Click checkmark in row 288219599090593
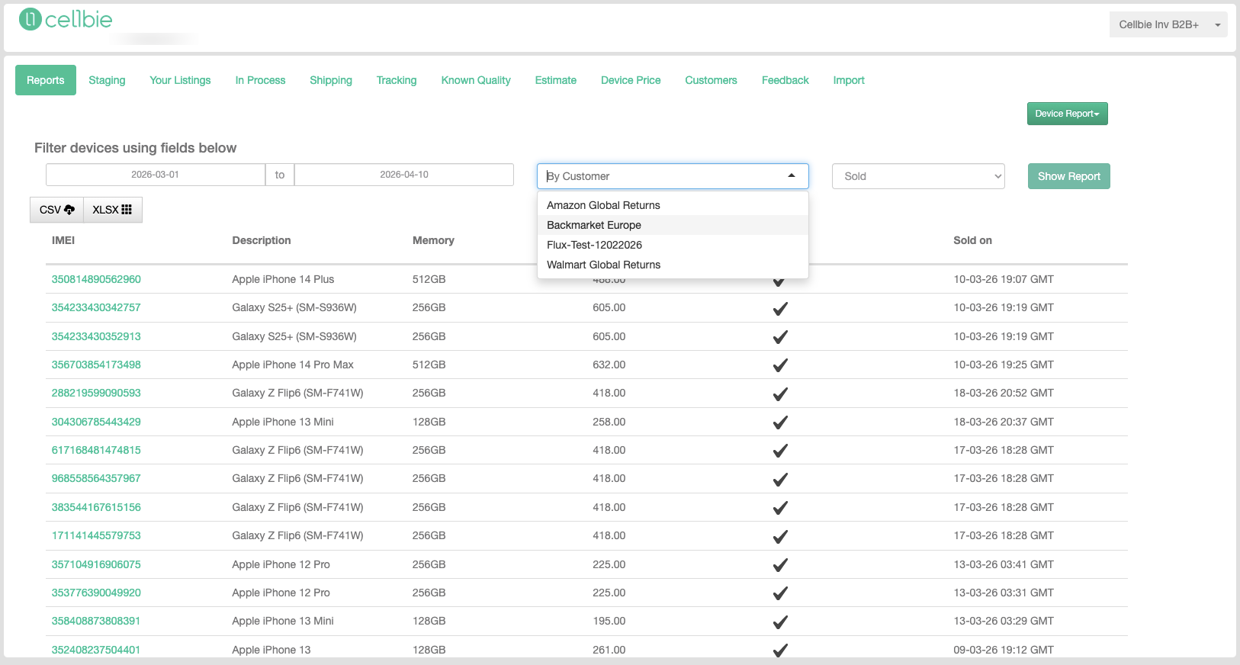 [780, 394]
